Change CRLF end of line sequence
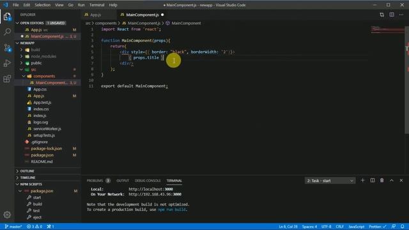The height and width of the screenshot is (230, 409). [339, 226]
